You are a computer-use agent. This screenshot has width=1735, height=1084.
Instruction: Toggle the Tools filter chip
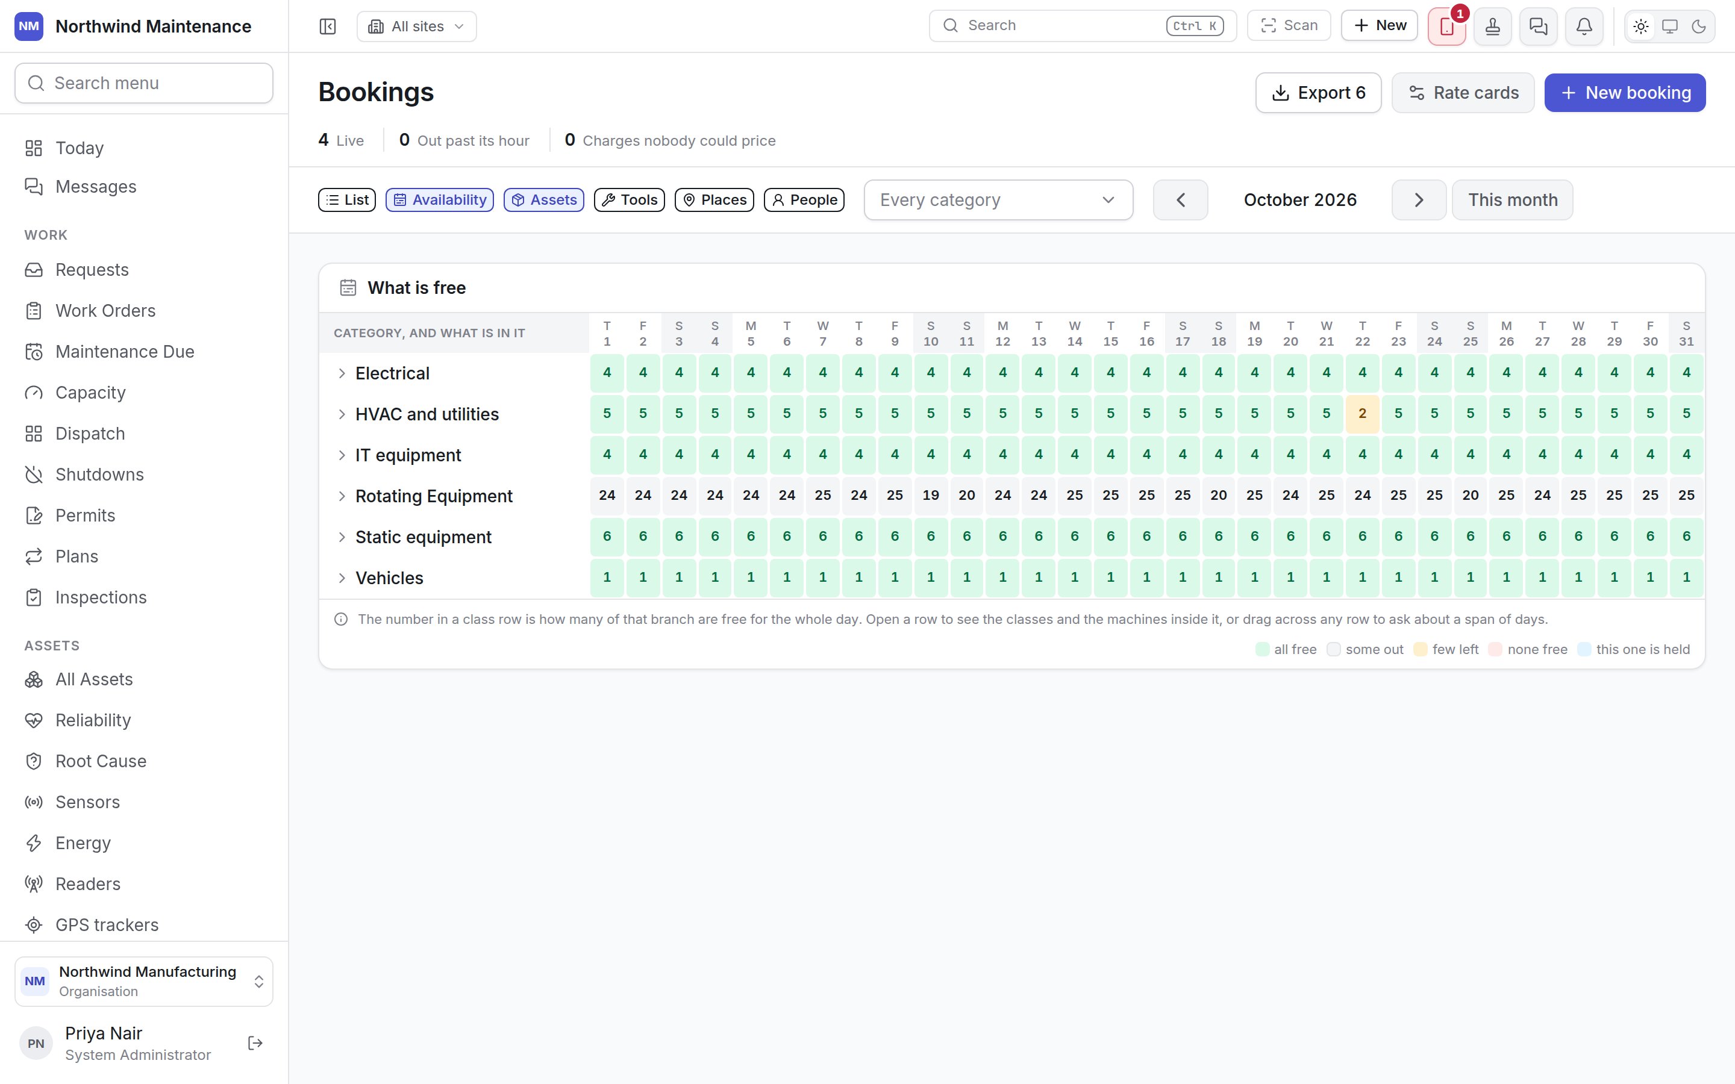coord(630,200)
